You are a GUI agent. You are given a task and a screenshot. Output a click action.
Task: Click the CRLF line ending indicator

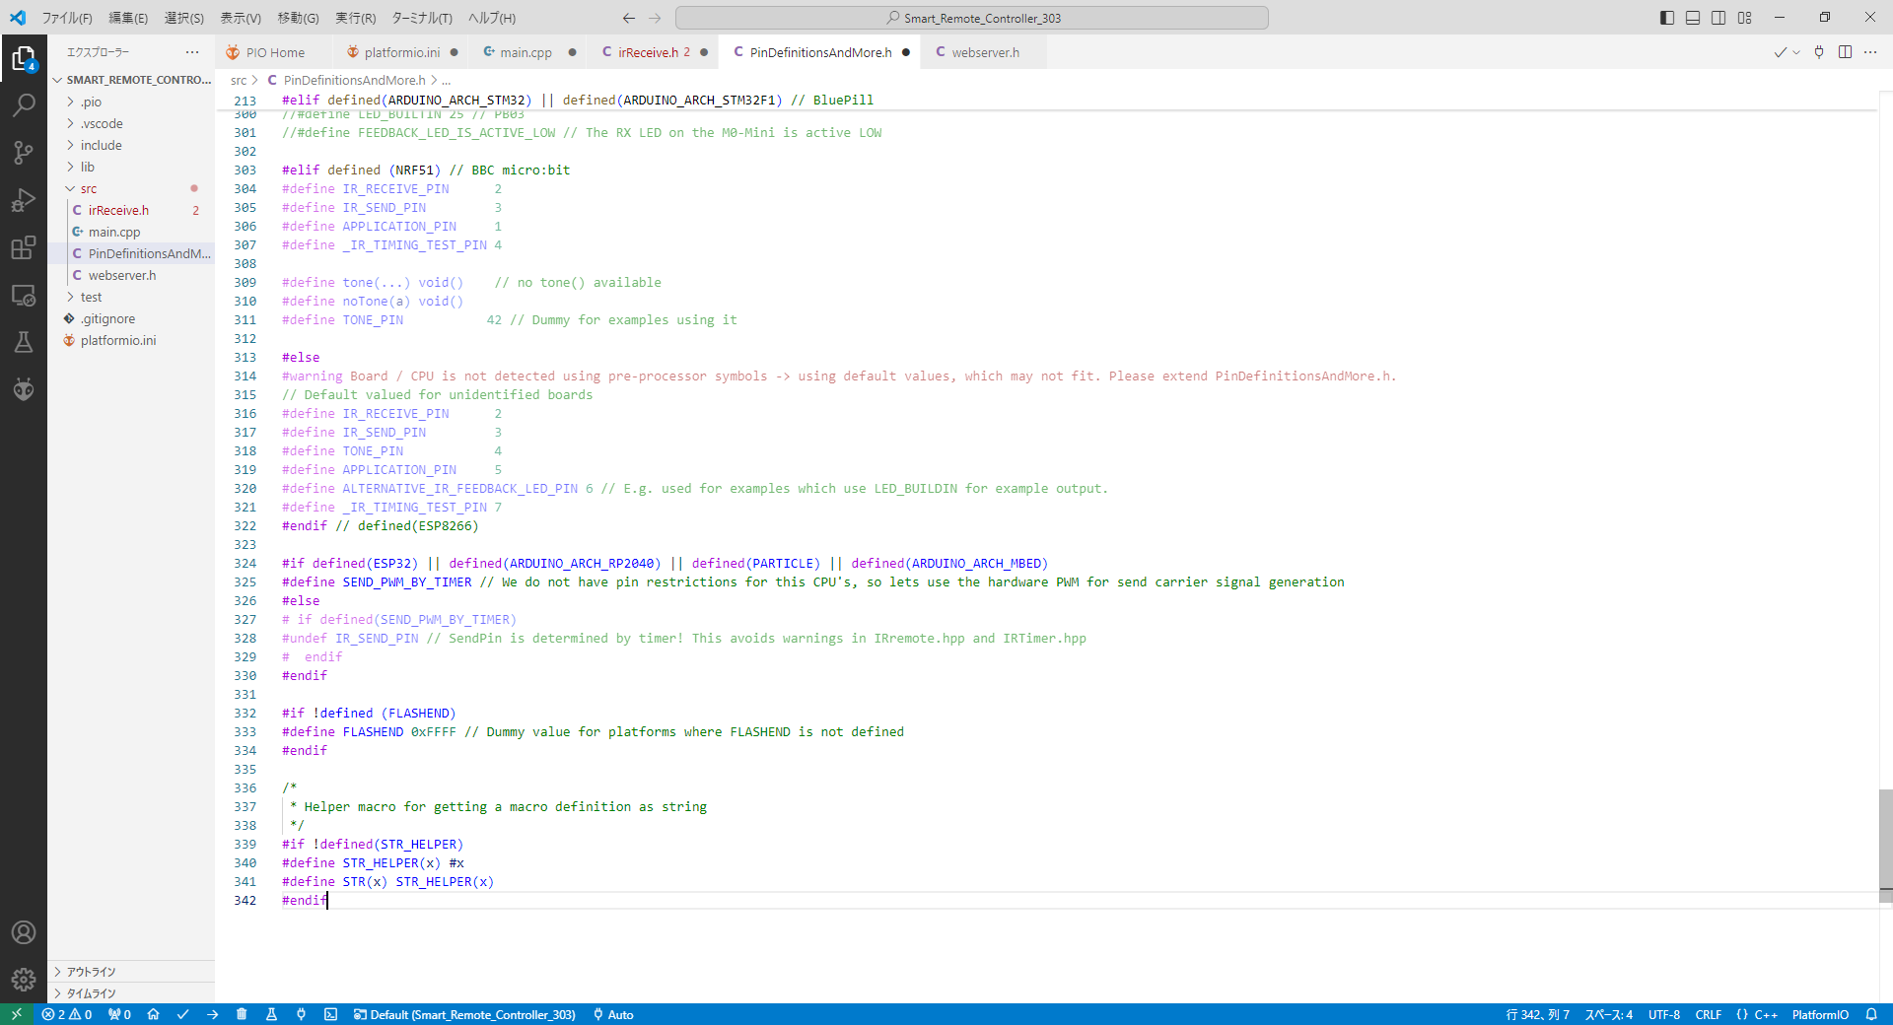(1708, 1014)
